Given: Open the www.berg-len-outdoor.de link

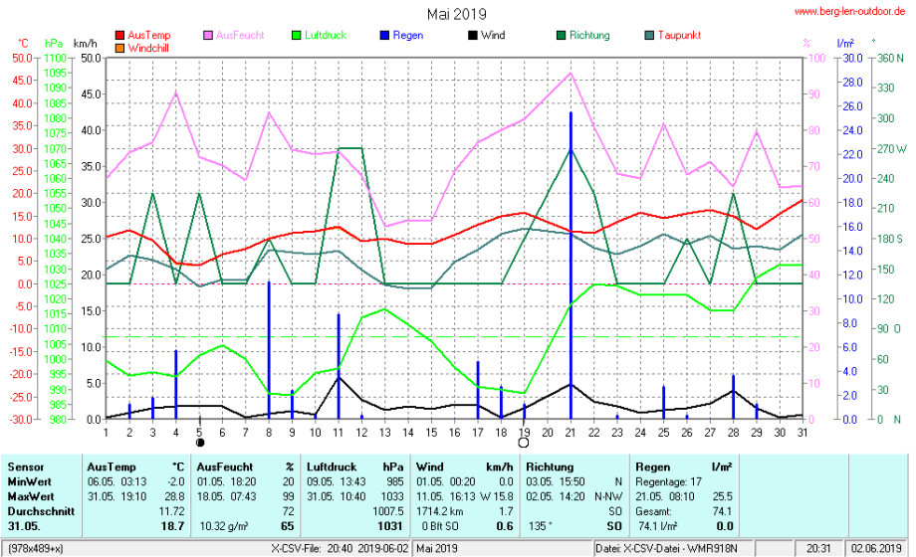Looking at the screenshot, I should point(849,11).
